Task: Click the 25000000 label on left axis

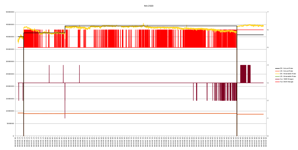Action: [10, 74]
